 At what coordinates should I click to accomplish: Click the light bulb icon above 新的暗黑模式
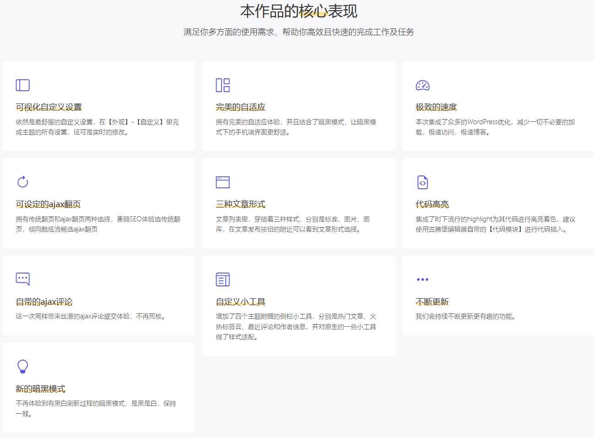tap(22, 367)
